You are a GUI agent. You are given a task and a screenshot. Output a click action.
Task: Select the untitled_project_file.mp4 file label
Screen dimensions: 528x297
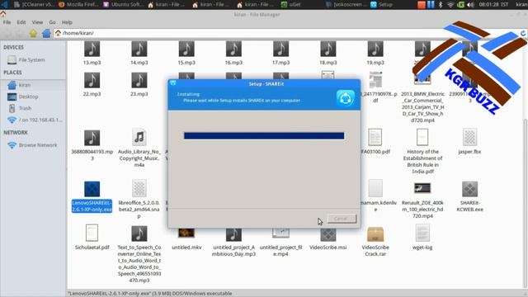[280, 251]
